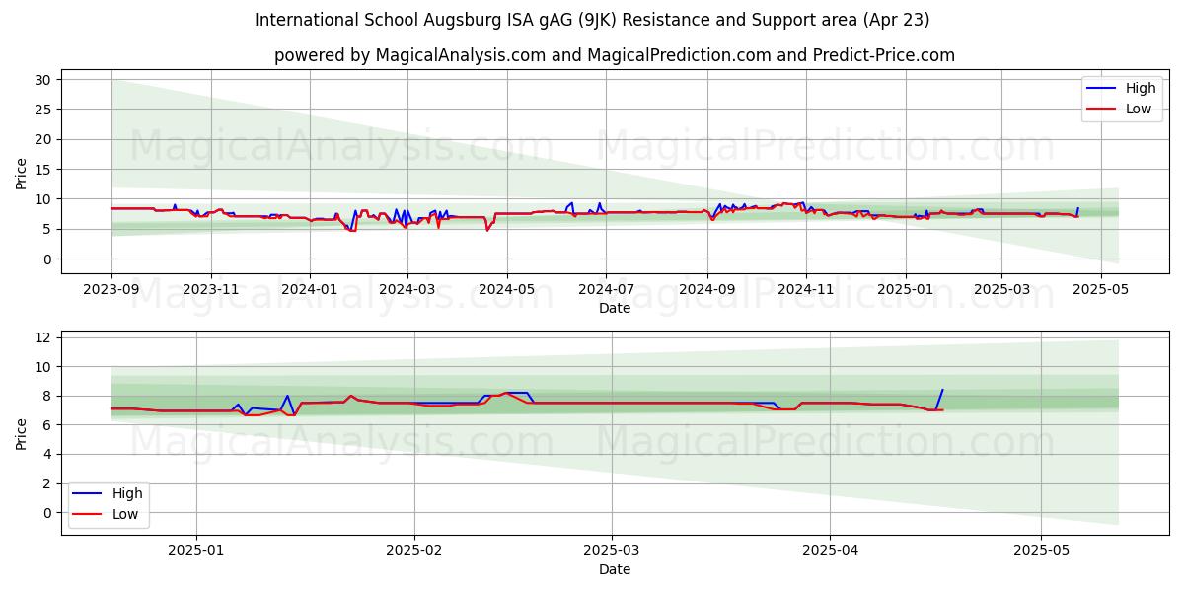The height and width of the screenshot is (592, 1184).
Task: Click the 'Price' y-axis label, top chart
Action: pyautogui.click(x=22, y=172)
